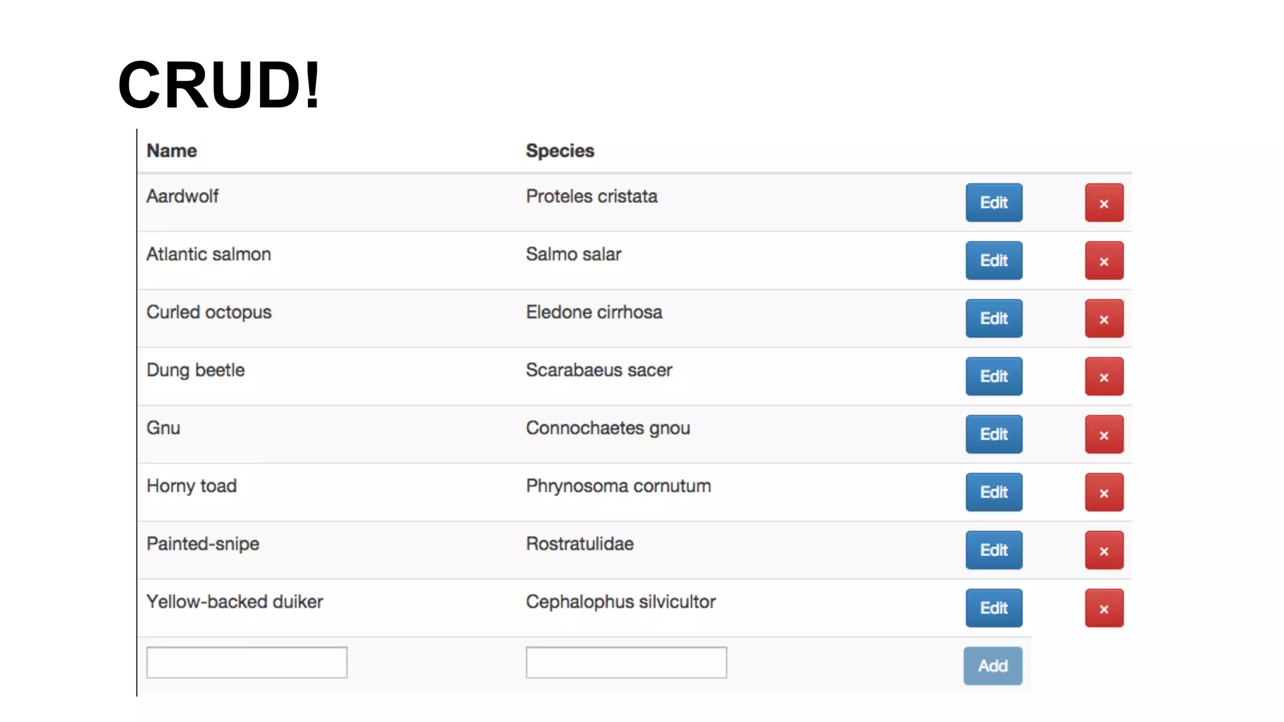Viewport: 1284px width, 722px height.
Task: Remove the Gnu entry
Action: coord(1103,434)
